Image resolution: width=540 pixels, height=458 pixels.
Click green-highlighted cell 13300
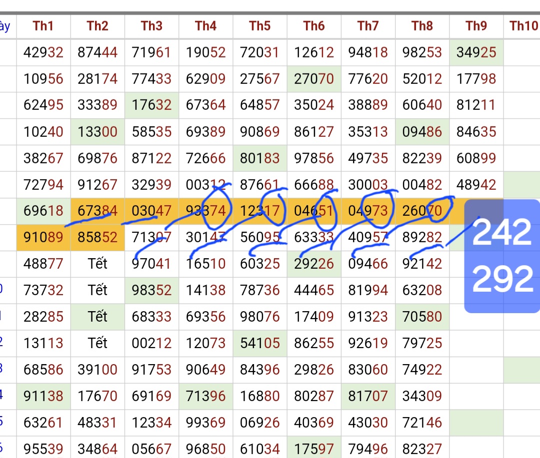(97, 132)
